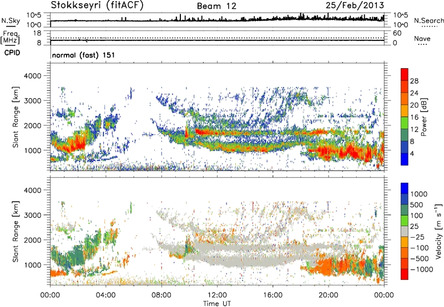Click inside the velocity range-time plot panel

[217, 231]
